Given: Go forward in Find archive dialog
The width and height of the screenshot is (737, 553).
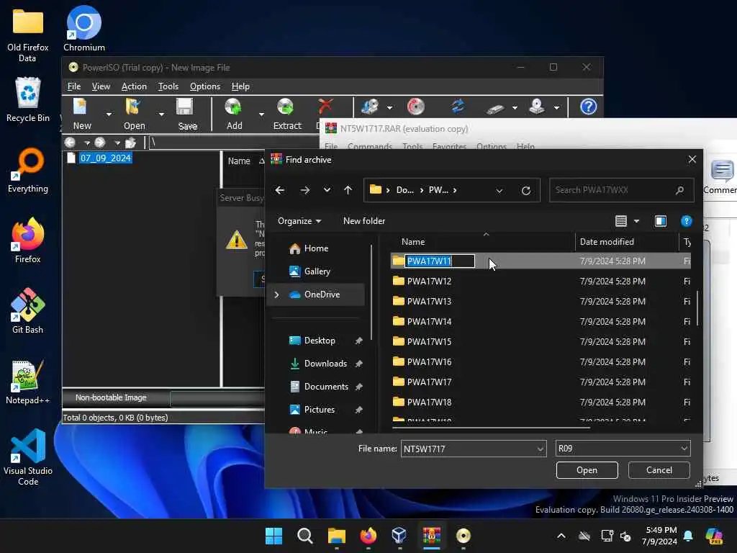Looking at the screenshot, I should pos(304,190).
